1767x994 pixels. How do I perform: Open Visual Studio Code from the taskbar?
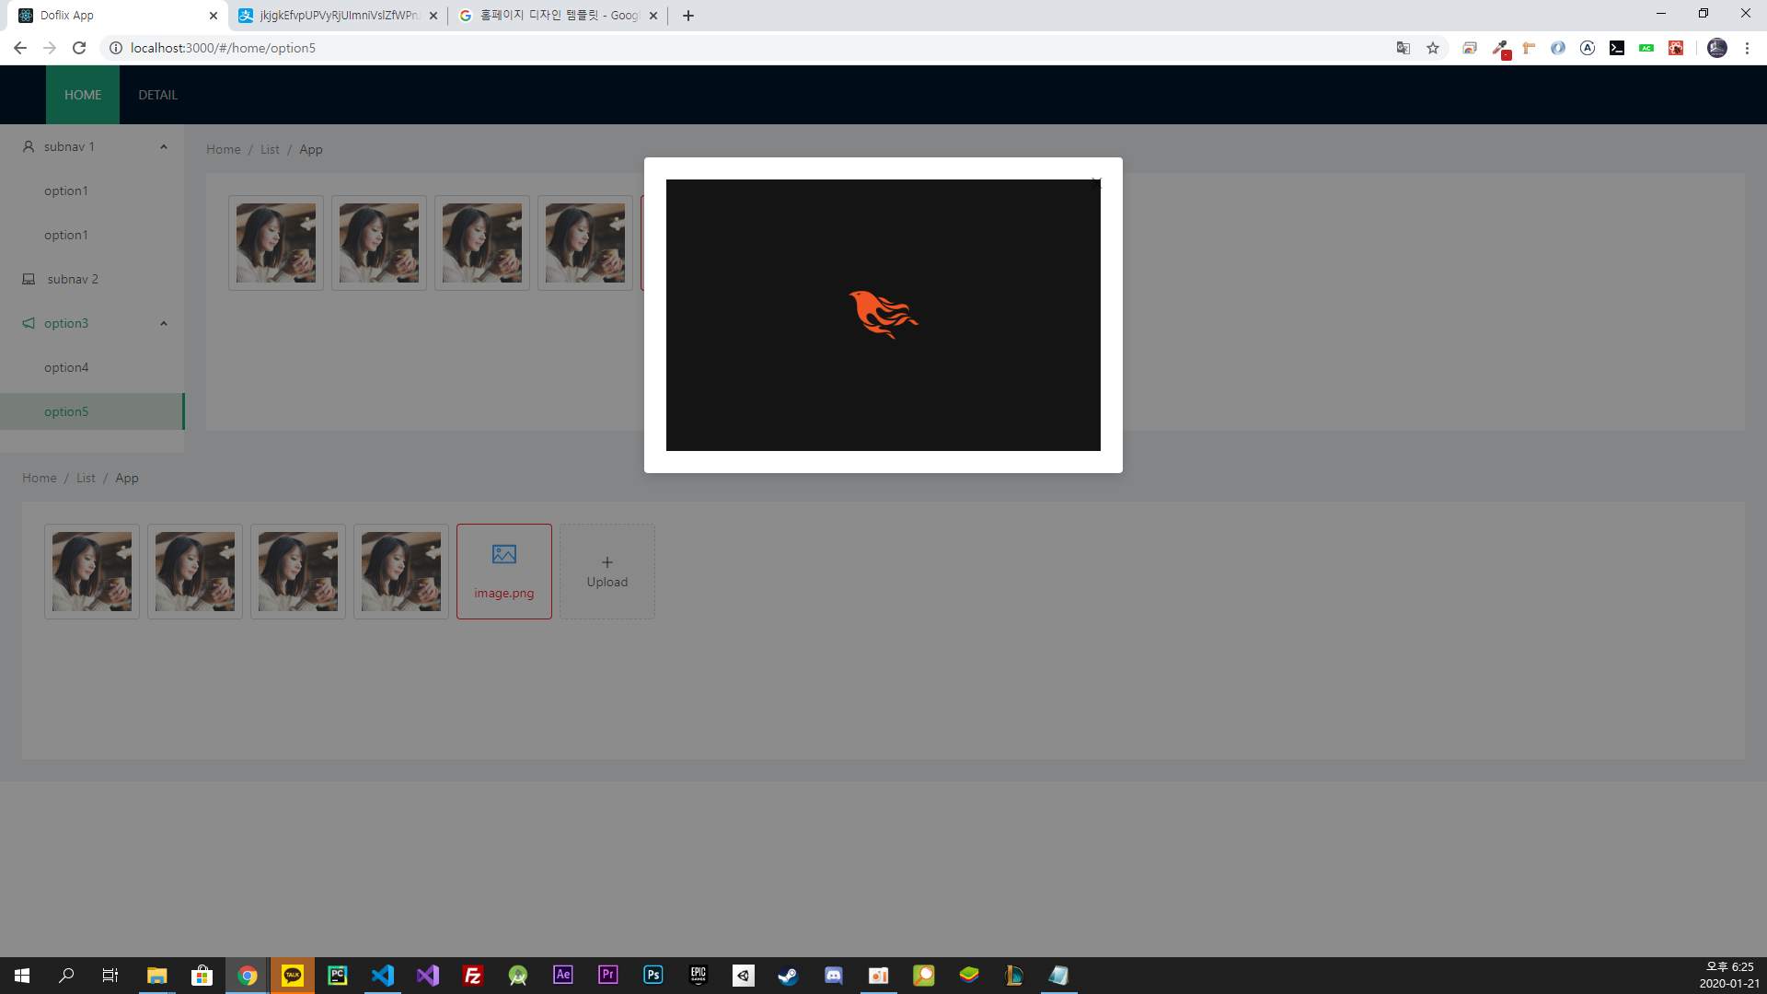click(x=383, y=976)
